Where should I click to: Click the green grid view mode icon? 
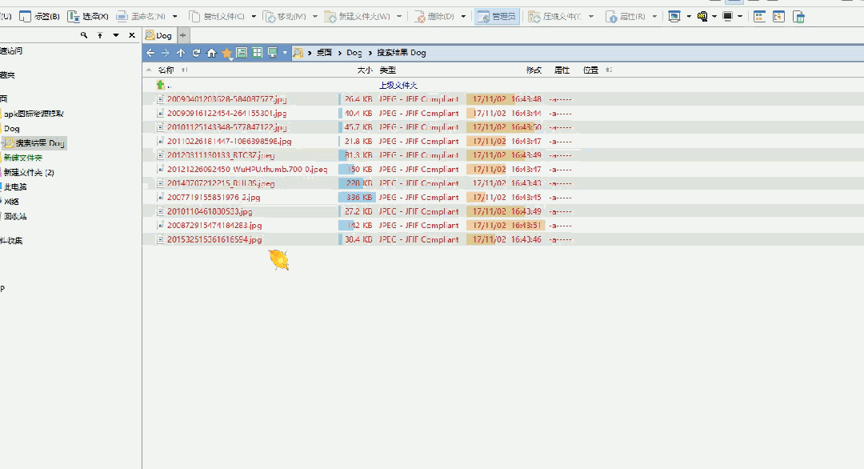click(257, 53)
